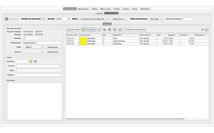
Task: Click the Sauvegarder save button
Action: pyautogui.click(x=12, y=19)
